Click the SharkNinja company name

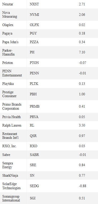(x=10, y=176)
